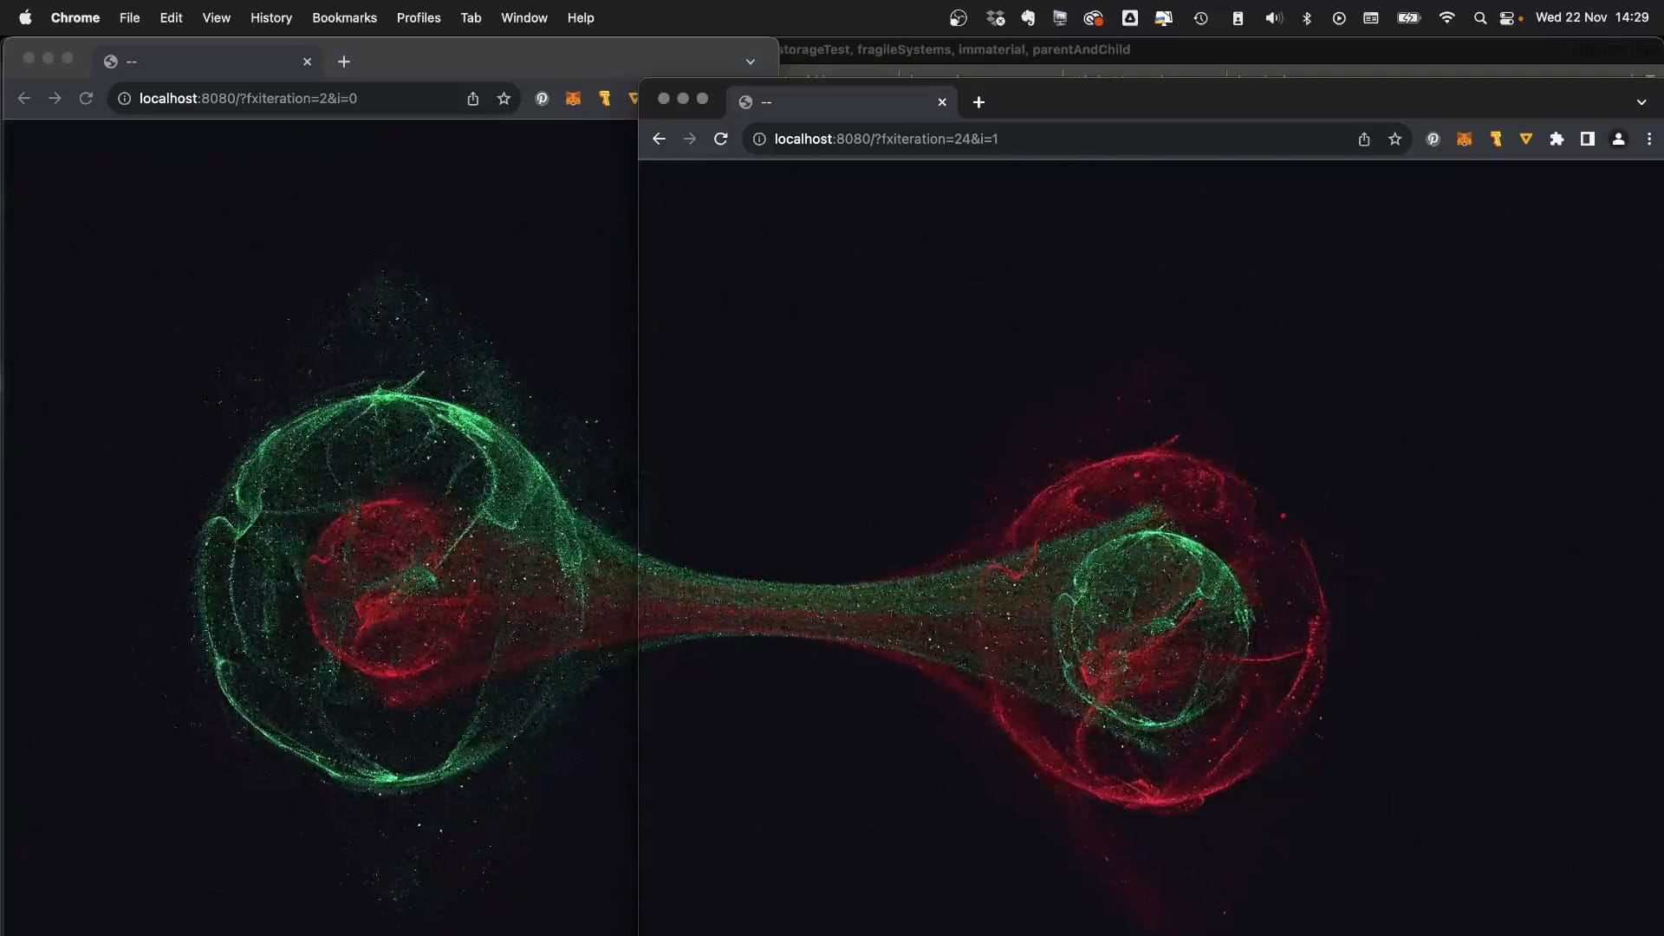1664x936 pixels.
Task: Bookmark the fxiteration=24 page with star
Action: 1394,139
